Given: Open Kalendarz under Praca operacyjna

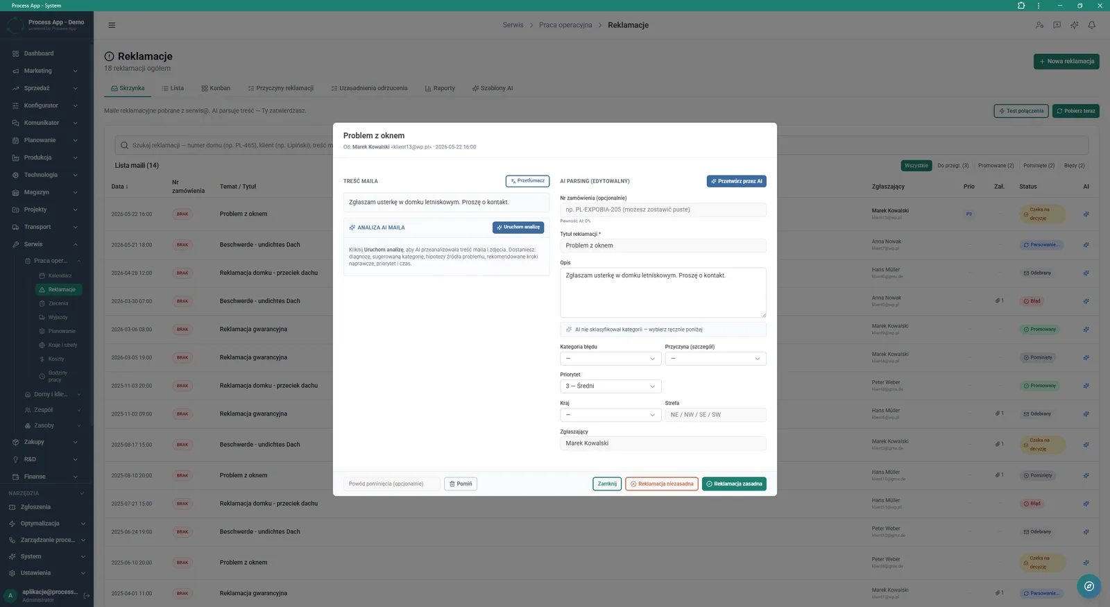Looking at the screenshot, I should (59, 275).
